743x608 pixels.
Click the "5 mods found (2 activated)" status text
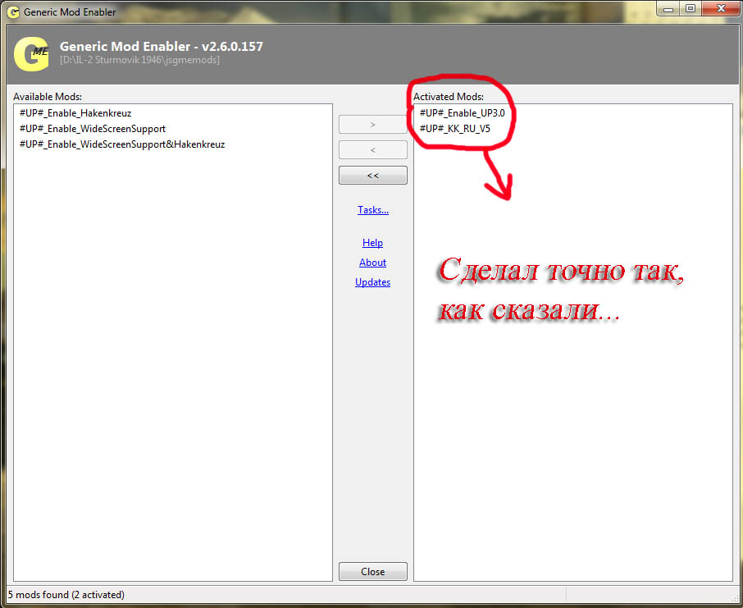[x=66, y=595]
